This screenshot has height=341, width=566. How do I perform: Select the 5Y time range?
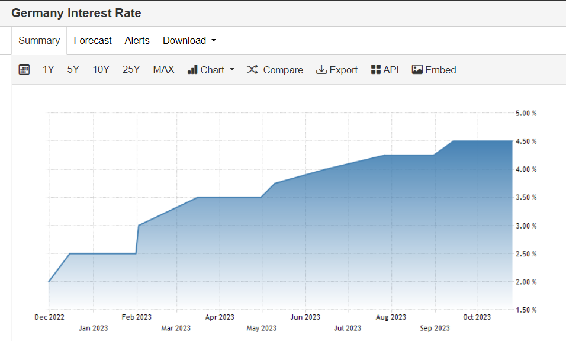point(73,70)
